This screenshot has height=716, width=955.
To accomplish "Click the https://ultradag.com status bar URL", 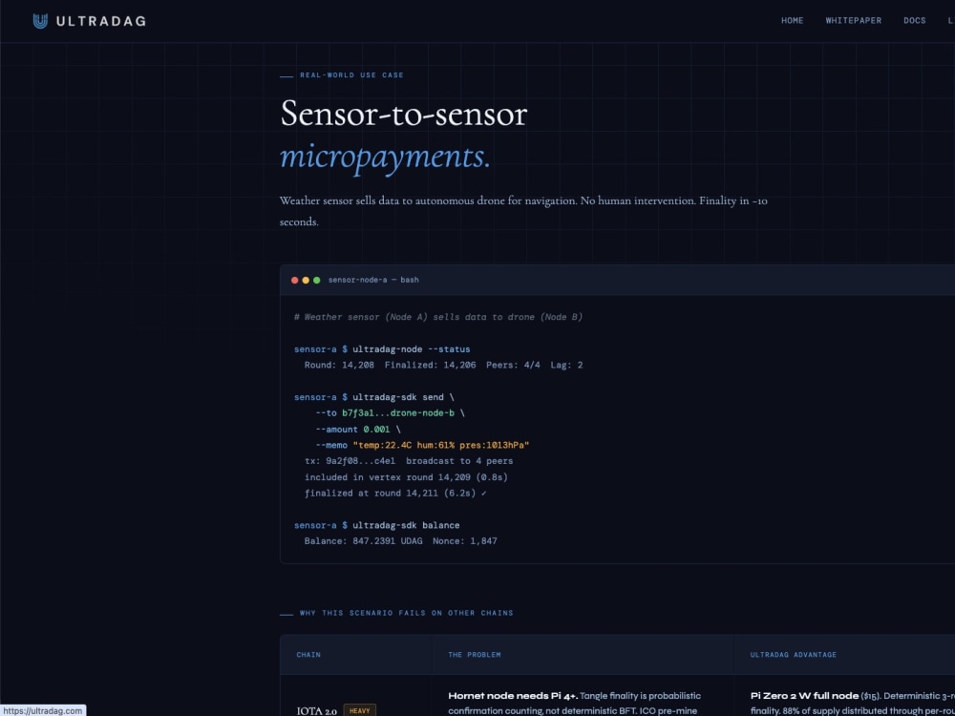I will click(43, 710).
